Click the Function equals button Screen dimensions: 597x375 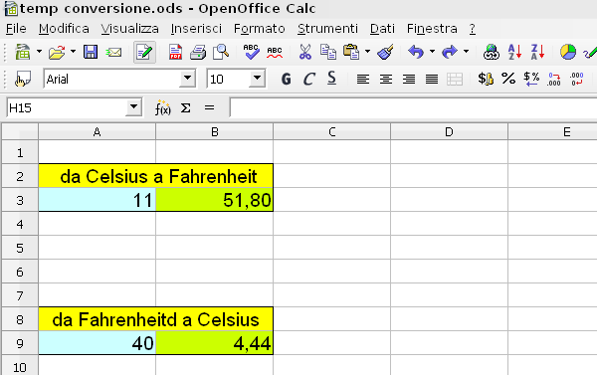209,108
